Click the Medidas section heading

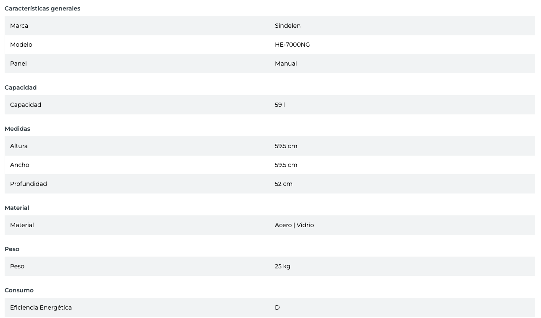pyautogui.click(x=17, y=129)
